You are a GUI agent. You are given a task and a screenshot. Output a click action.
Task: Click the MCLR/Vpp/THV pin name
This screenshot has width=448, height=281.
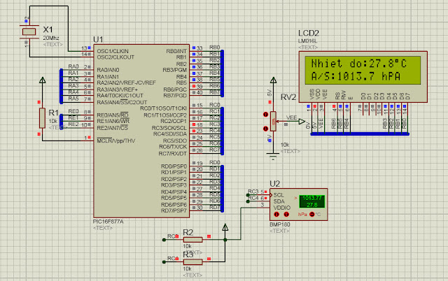(x=116, y=140)
